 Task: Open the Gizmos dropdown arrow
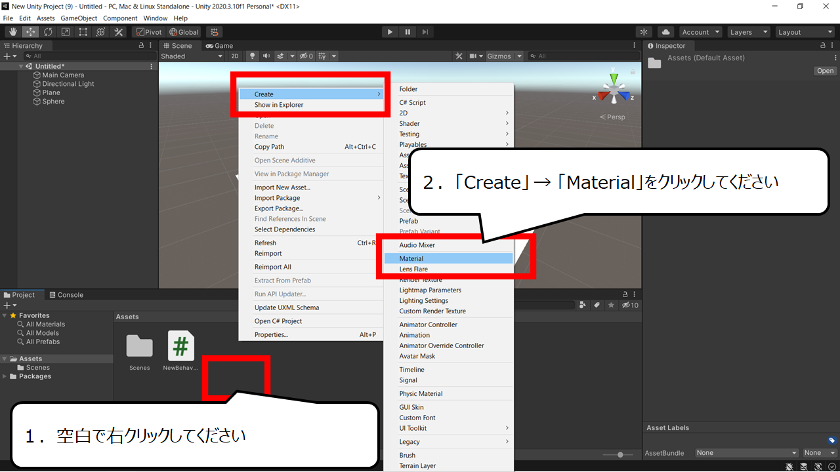click(520, 56)
